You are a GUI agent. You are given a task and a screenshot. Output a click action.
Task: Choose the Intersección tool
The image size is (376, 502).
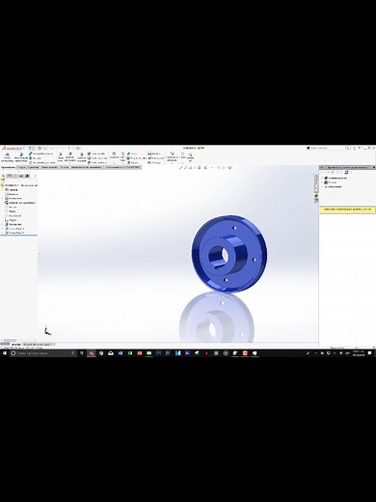point(156,158)
